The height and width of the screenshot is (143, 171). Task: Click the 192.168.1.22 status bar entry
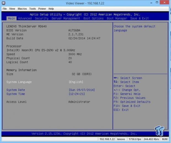click(107, 139)
